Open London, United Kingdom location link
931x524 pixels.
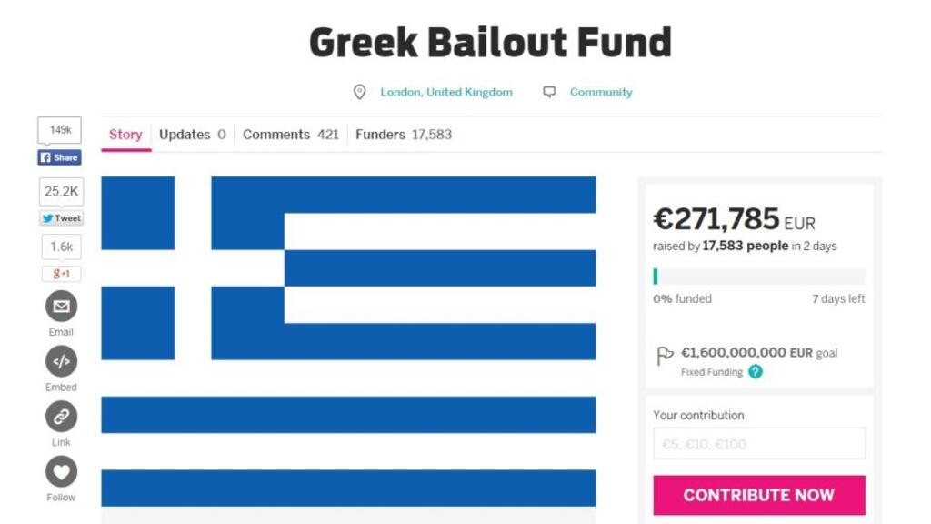click(446, 92)
